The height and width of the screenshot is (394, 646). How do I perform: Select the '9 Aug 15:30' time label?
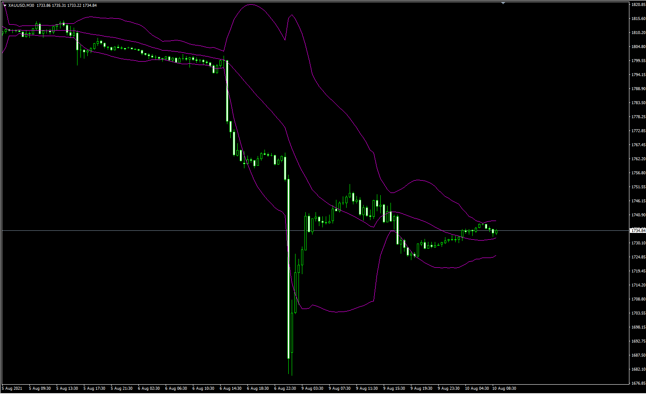[x=394, y=388]
